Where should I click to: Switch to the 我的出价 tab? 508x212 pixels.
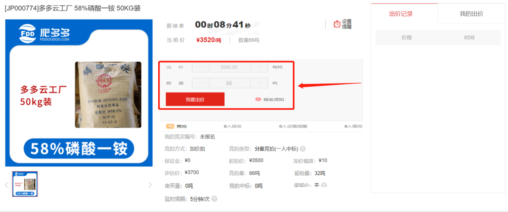pyautogui.click(x=472, y=14)
